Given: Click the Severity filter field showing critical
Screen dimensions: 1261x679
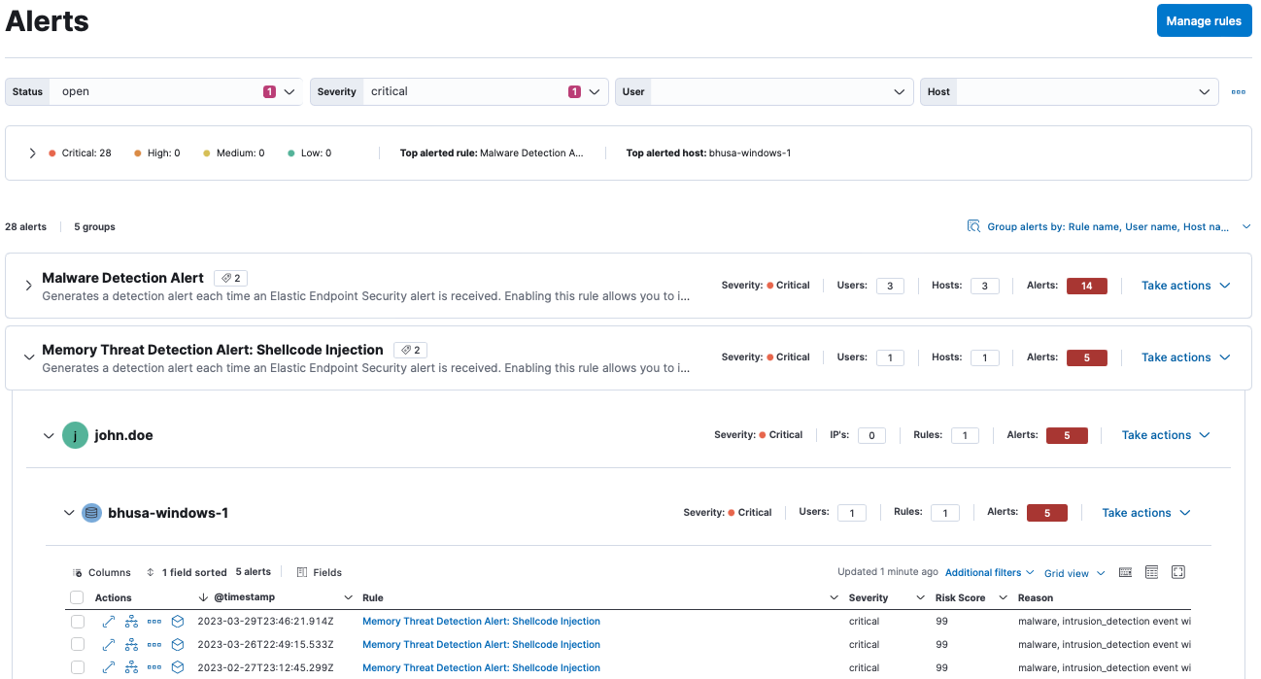Looking at the screenshot, I should click(460, 91).
